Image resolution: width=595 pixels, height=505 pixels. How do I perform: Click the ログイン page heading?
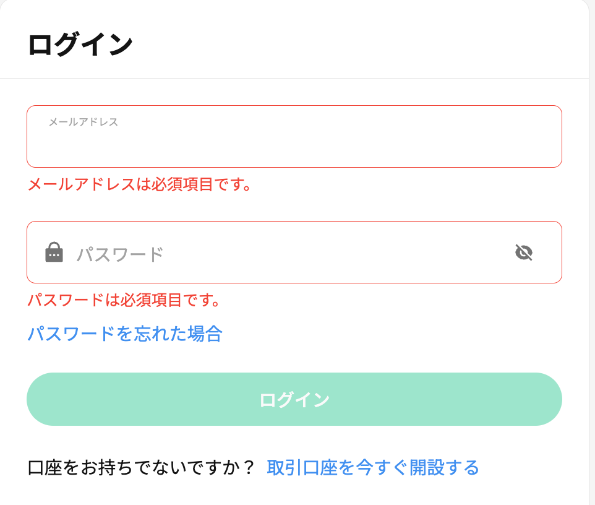point(80,45)
